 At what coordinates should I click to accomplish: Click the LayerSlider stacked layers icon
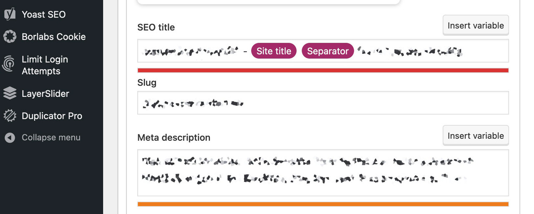tap(10, 93)
